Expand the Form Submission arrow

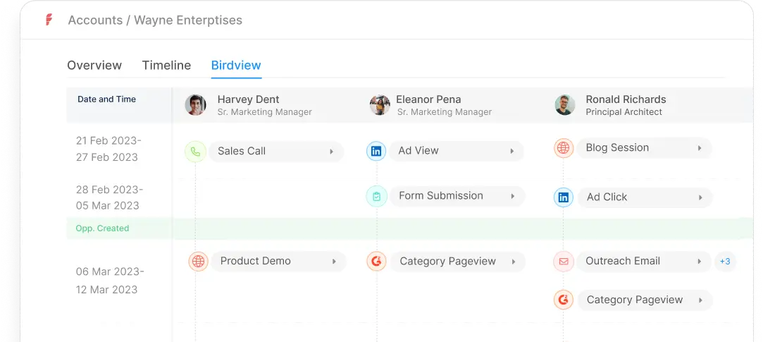click(x=513, y=196)
